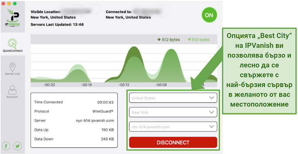Click the IPVanish VPN logo
The width and height of the screenshot is (298, 154).
(13, 18)
